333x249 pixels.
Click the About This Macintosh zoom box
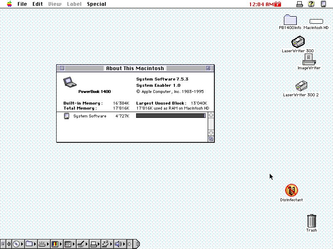pos(209,68)
